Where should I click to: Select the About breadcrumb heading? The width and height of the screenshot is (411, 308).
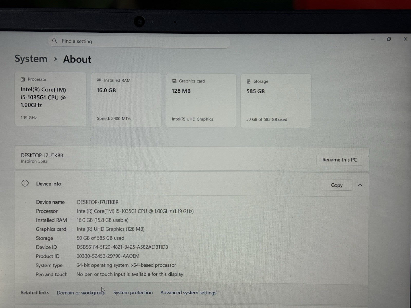click(x=77, y=59)
